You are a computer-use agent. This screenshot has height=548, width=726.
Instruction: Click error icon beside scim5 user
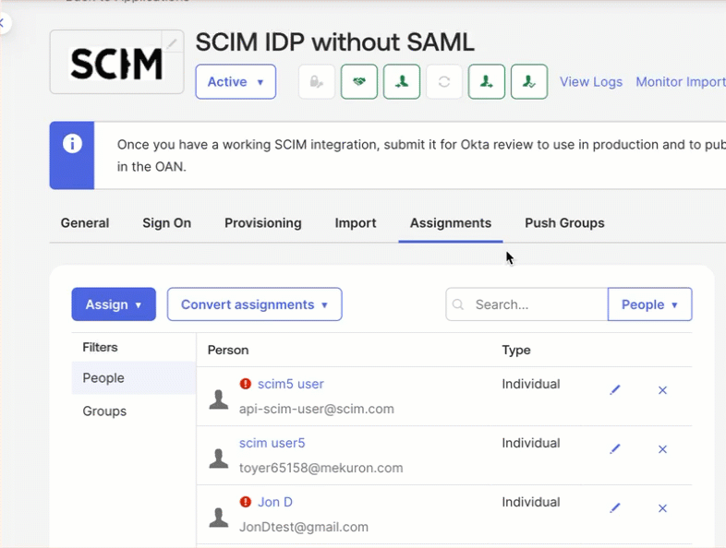246,384
